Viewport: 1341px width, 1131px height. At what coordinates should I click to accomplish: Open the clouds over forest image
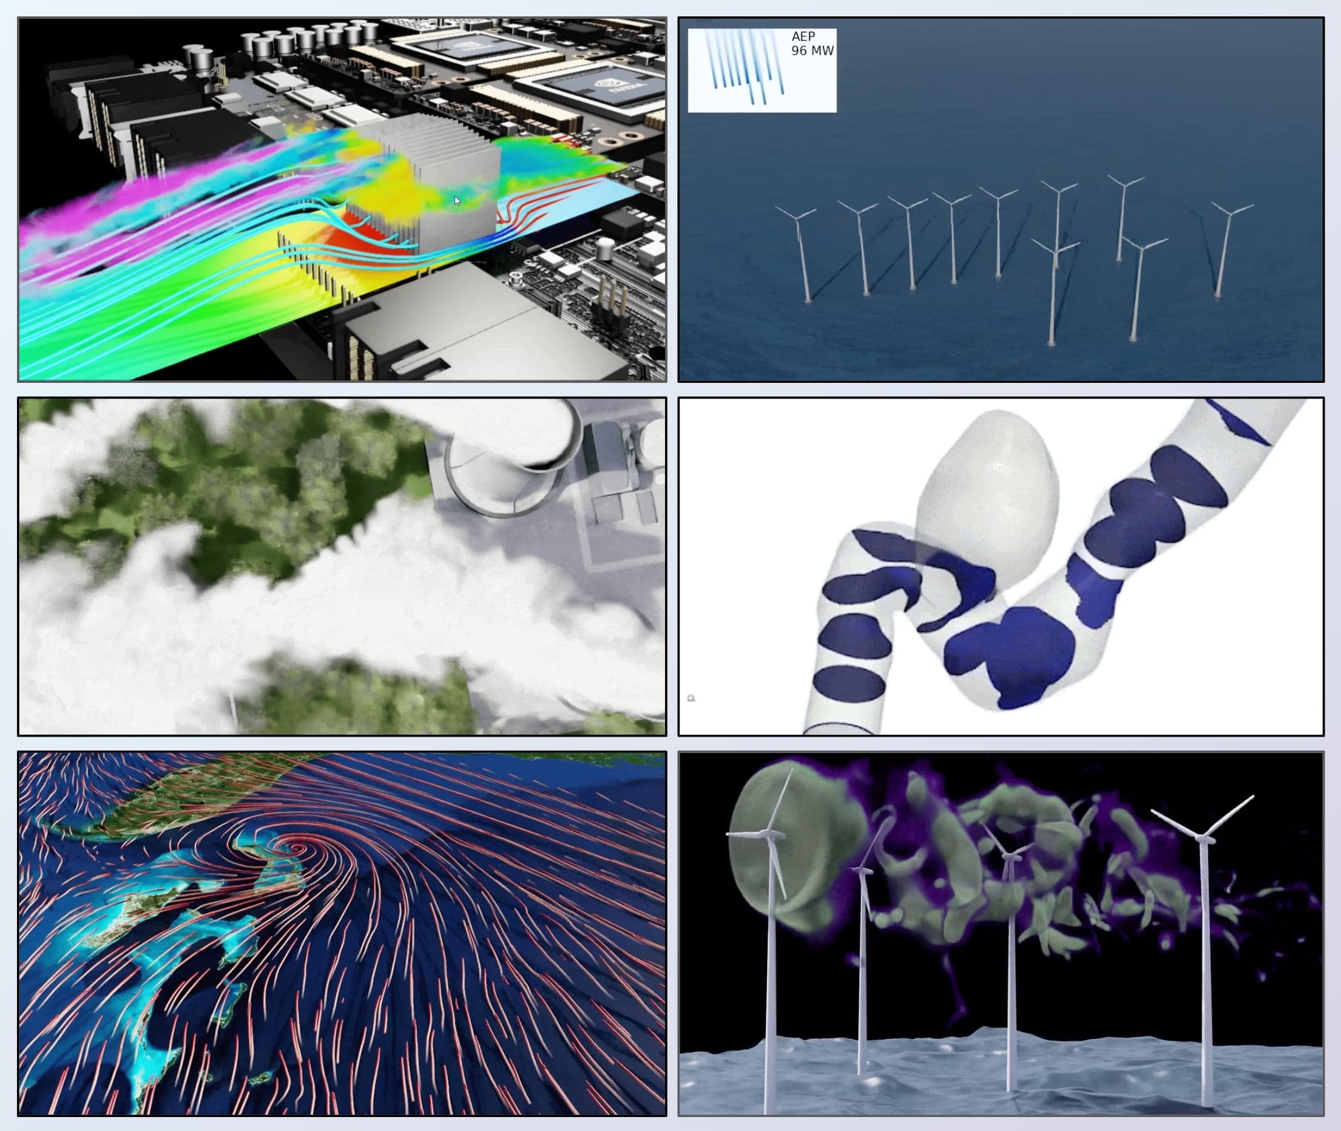(342, 566)
